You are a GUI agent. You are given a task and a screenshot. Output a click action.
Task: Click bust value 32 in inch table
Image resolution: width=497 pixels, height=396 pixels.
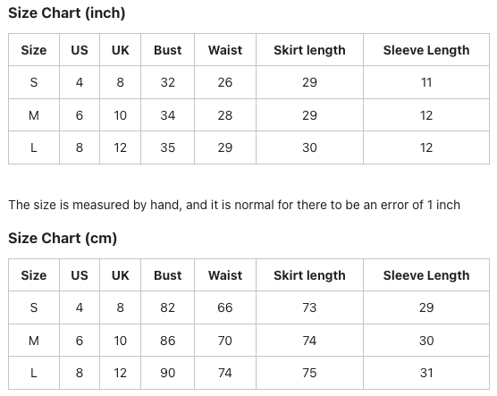[168, 82]
